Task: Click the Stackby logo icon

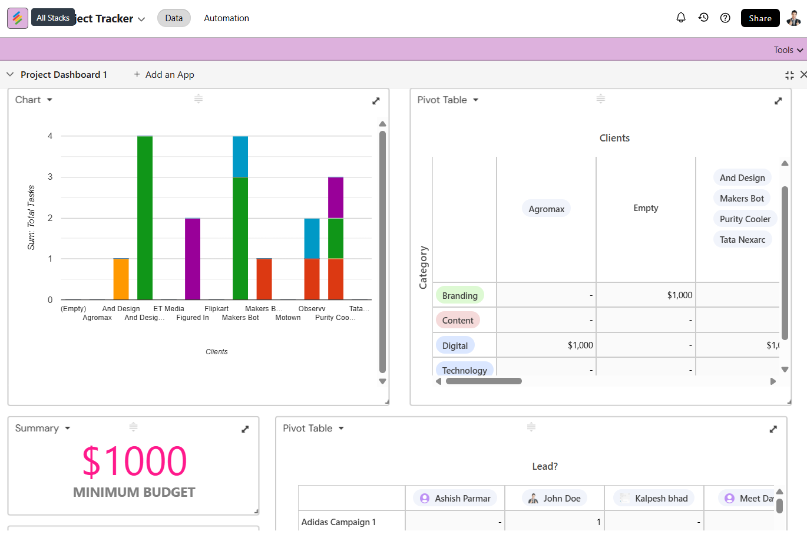Action: click(18, 18)
